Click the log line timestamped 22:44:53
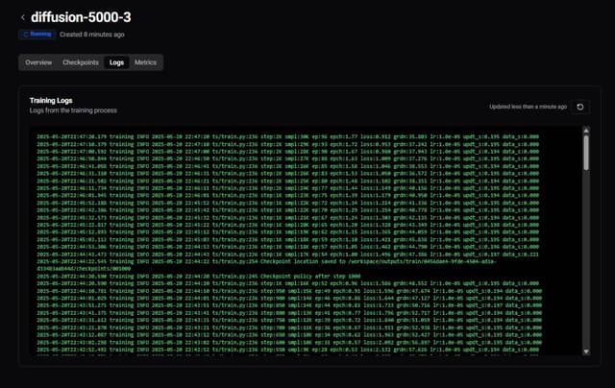Screen dimensions: 615x388 pyautogui.click(x=287, y=247)
